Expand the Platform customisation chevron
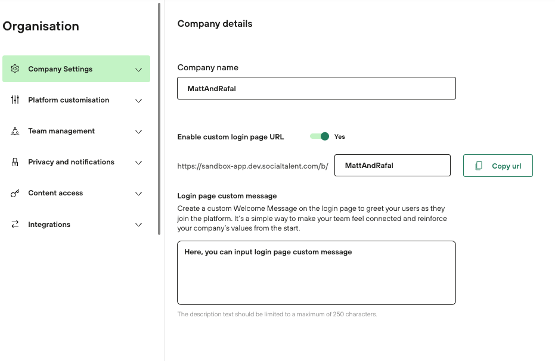The image size is (555, 361). tap(138, 101)
